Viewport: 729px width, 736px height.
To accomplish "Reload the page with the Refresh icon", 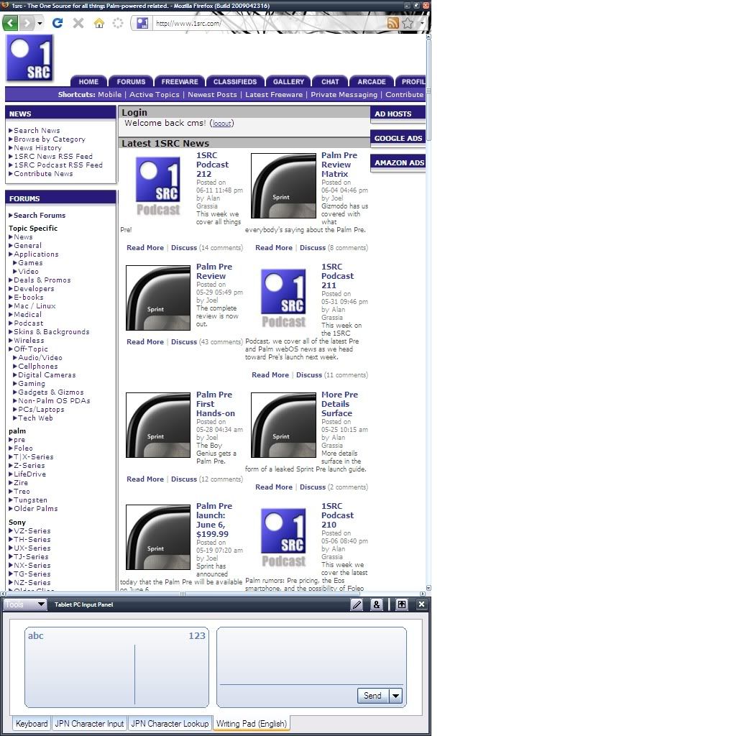I will tap(58, 22).
